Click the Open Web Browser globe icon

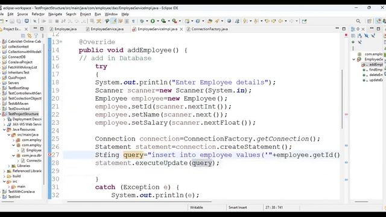point(229,21)
